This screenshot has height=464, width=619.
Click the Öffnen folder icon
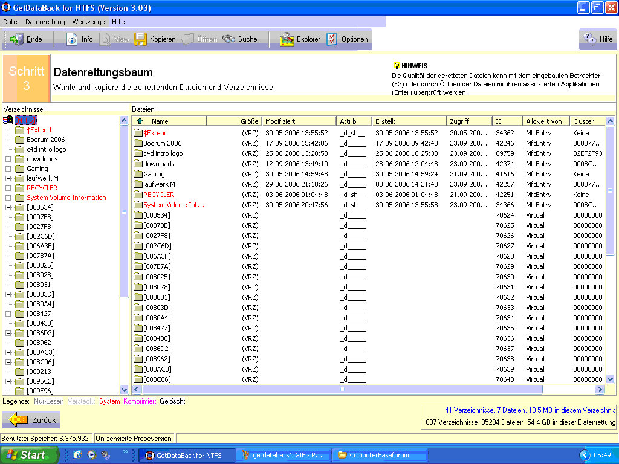click(187, 39)
